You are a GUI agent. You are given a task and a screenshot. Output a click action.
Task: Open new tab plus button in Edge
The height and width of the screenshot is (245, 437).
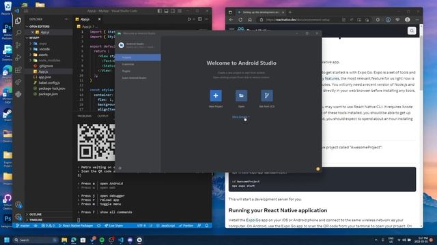(x=290, y=12)
